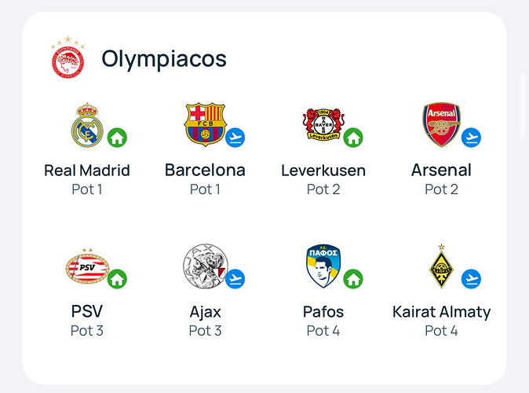Click blue plane icon beside Ajax logo

click(x=235, y=279)
